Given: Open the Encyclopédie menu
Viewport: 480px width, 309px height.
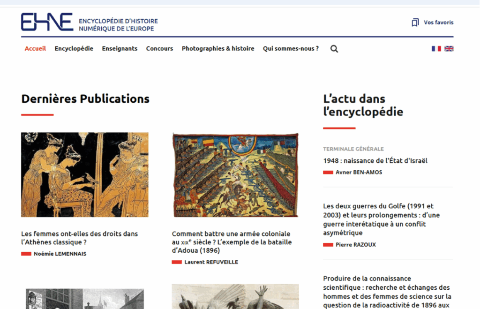Looking at the screenshot, I should pyautogui.click(x=74, y=48).
